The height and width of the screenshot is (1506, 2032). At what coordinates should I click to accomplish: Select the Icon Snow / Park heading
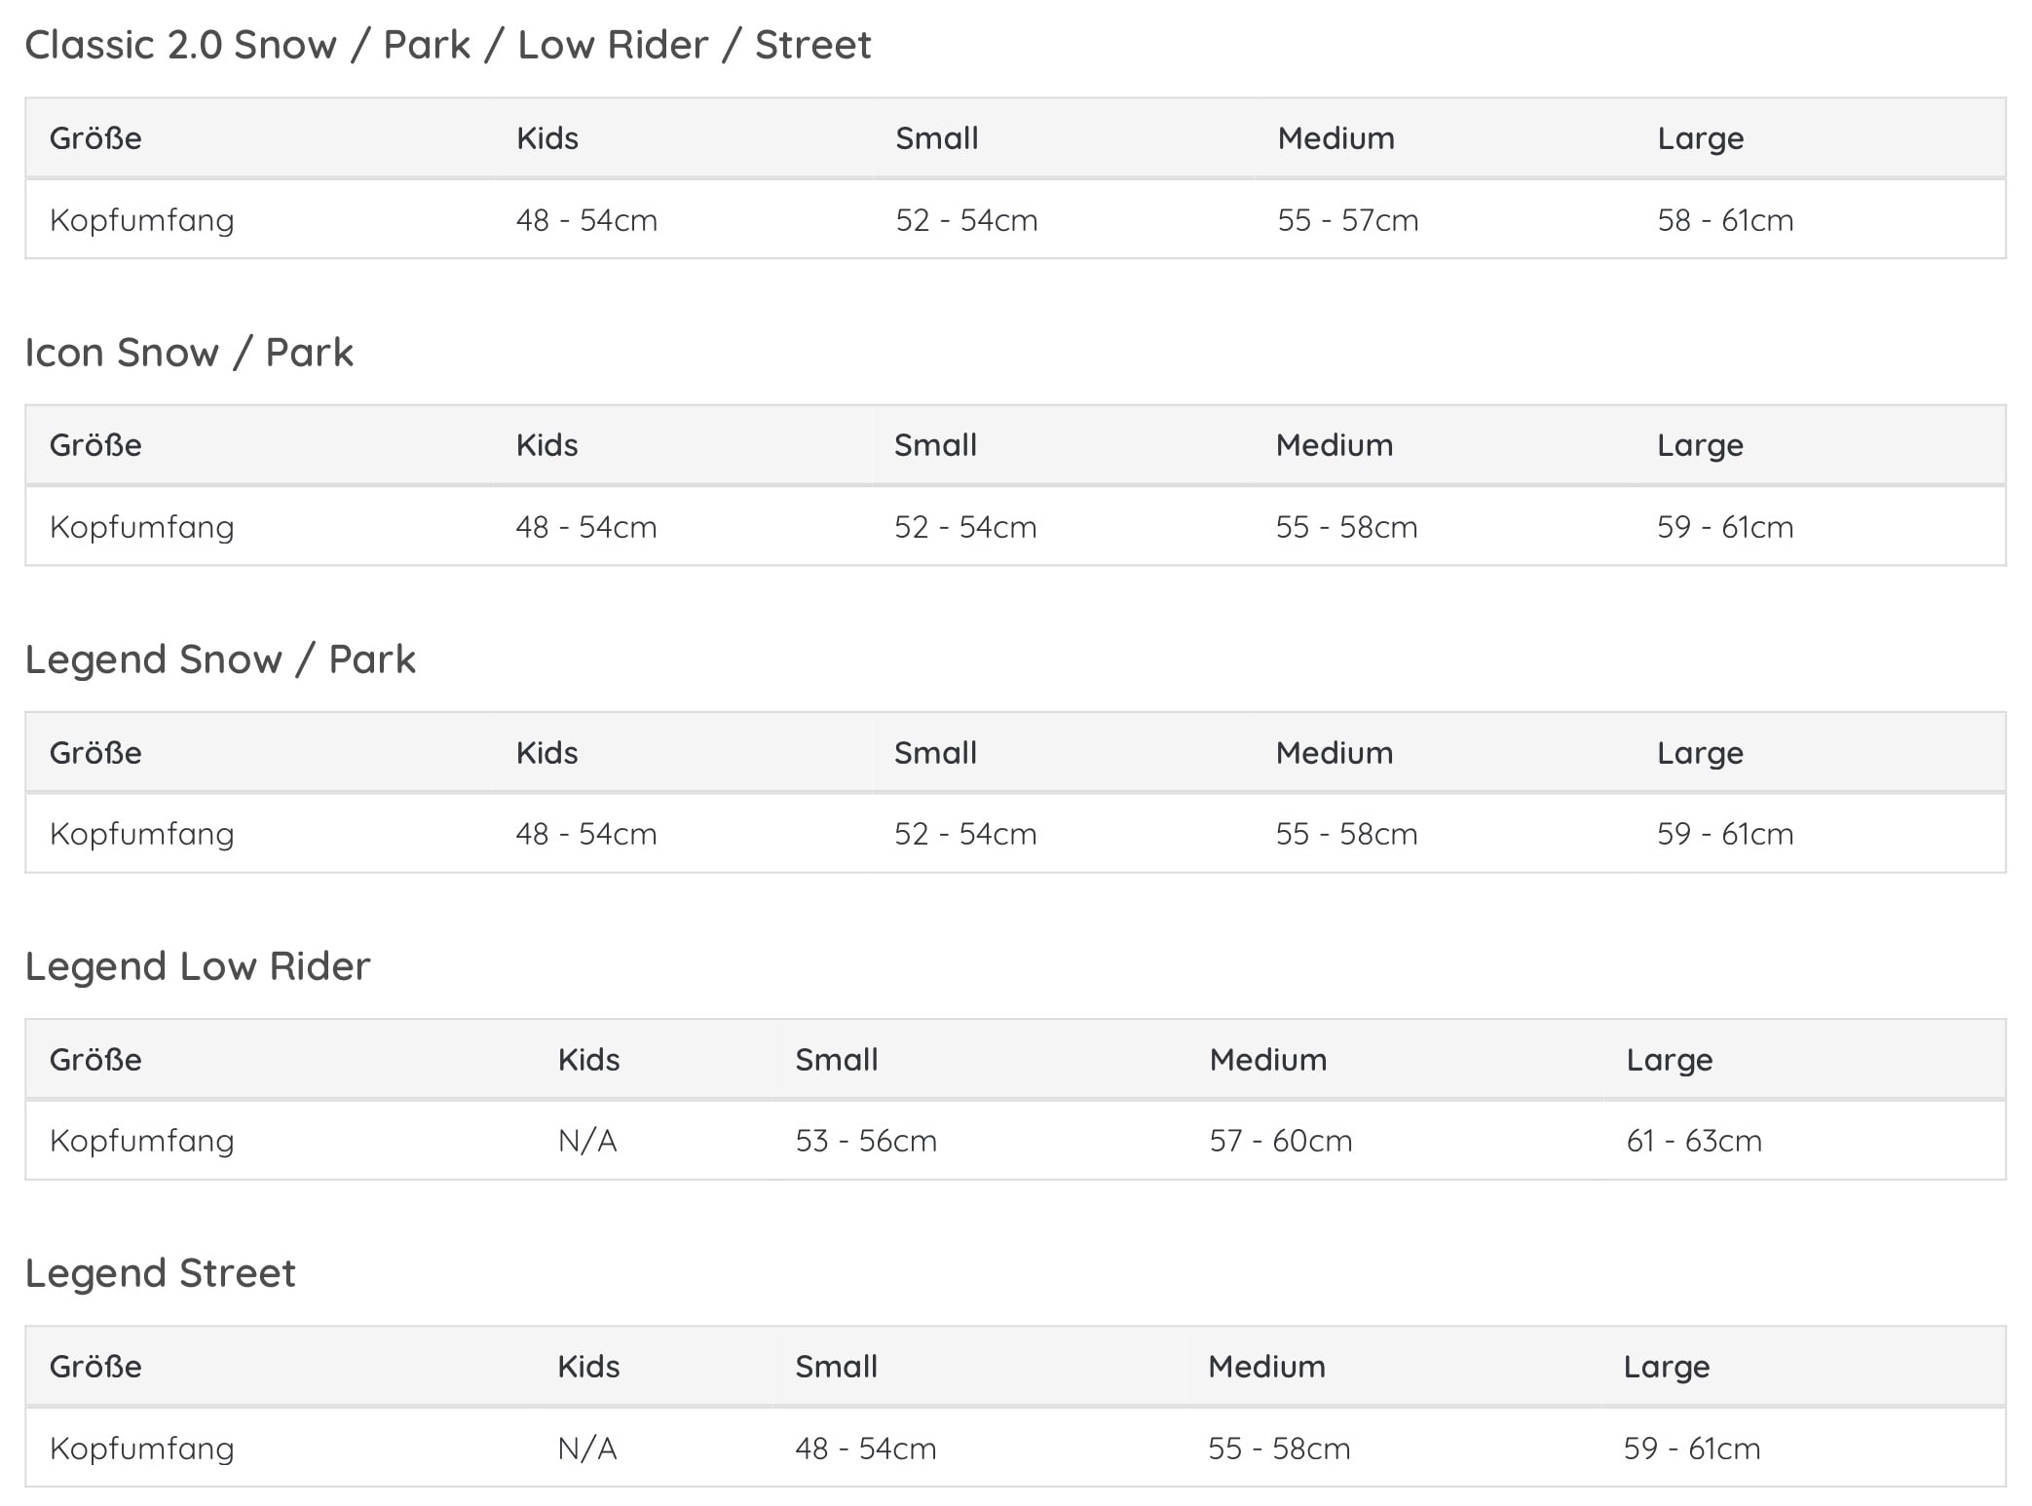(x=189, y=353)
